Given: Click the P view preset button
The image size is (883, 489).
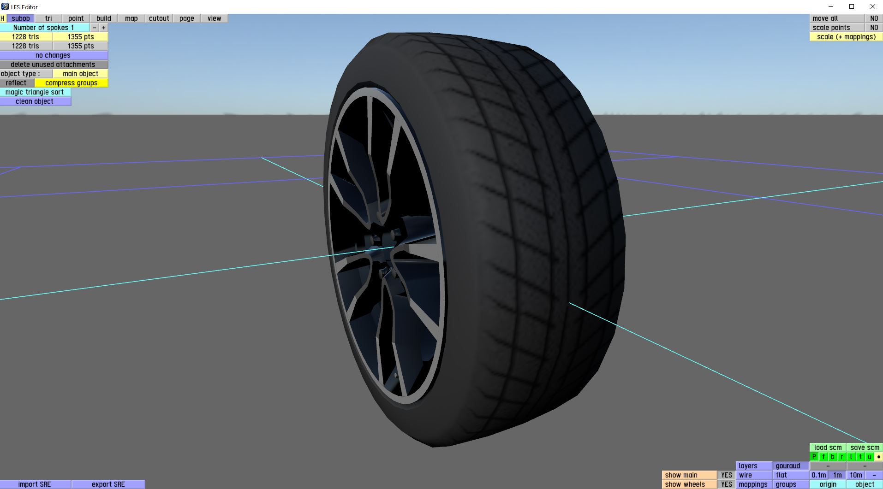Looking at the screenshot, I should click(x=814, y=457).
